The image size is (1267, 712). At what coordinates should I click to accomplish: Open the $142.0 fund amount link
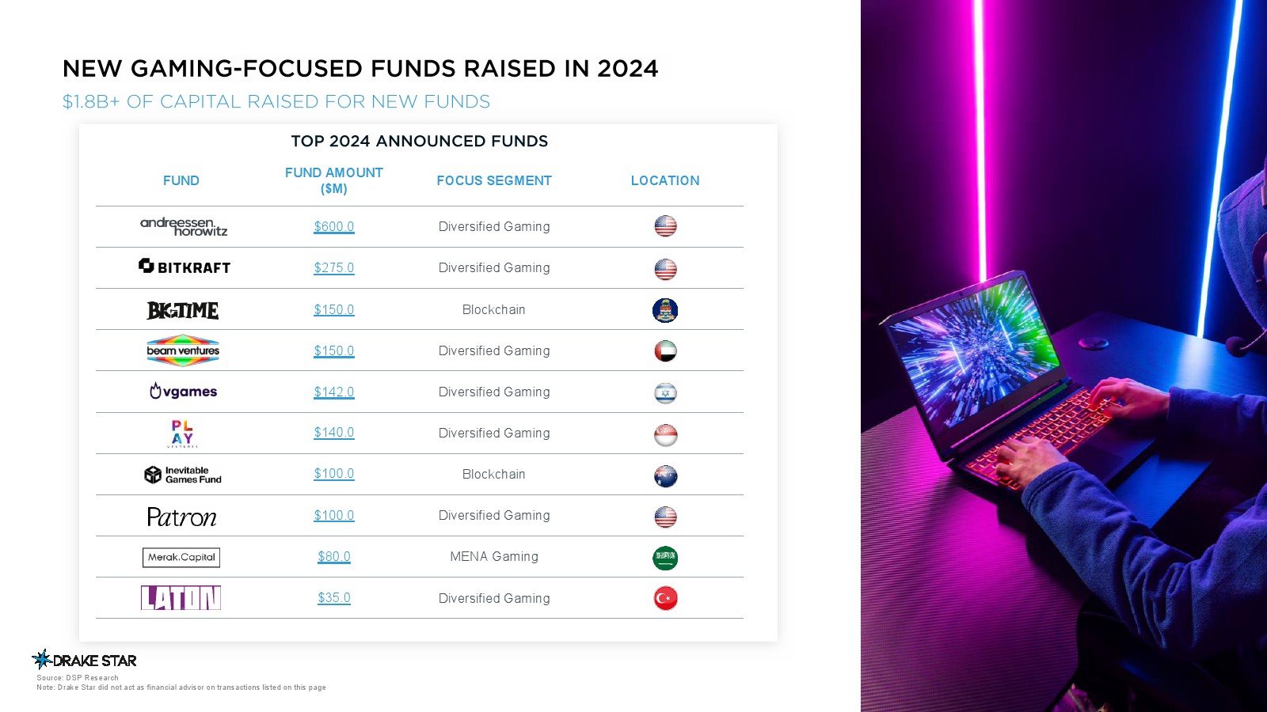(334, 392)
